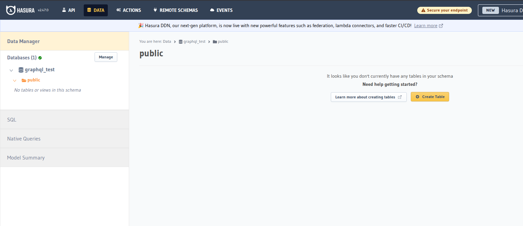
Task: Go to the ACTIONS tab
Action: pos(128,10)
